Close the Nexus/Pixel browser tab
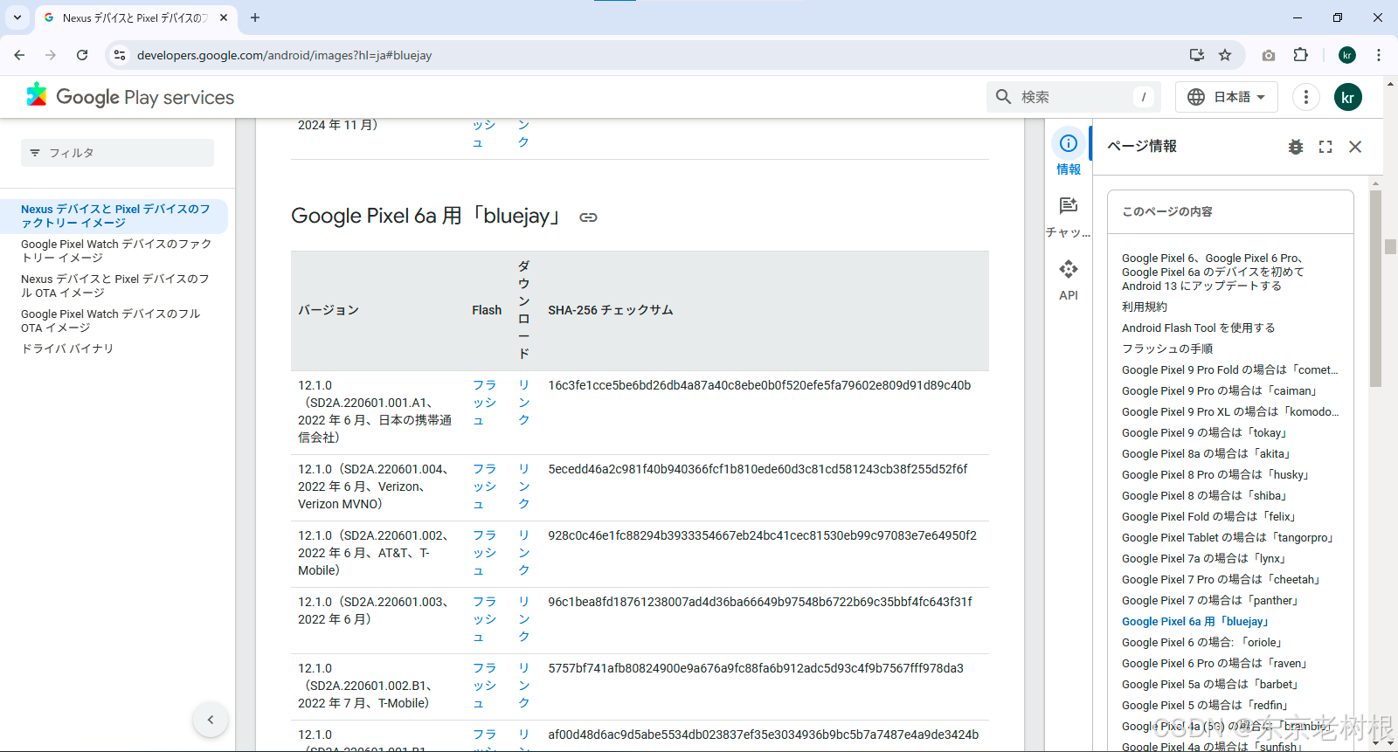Screen dimensions: 1398x752 224,17
